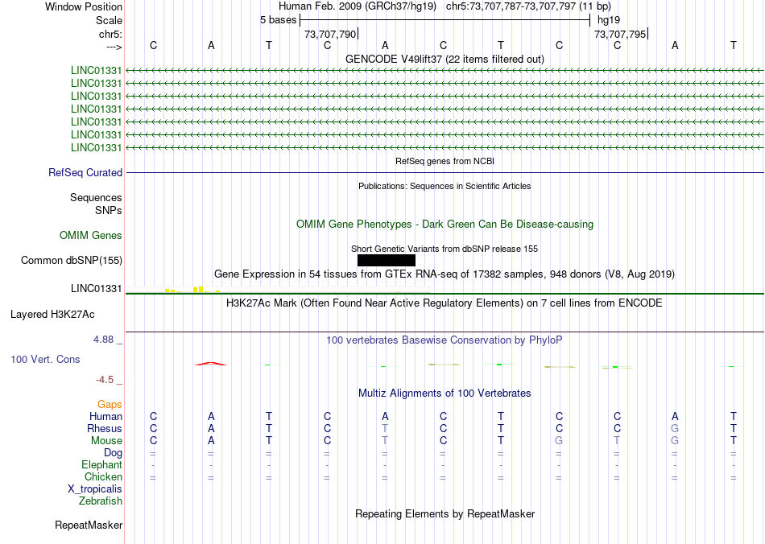The image size is (765, 544).
Task: Click the Sequences subtrack label
Action: (96, 197)
